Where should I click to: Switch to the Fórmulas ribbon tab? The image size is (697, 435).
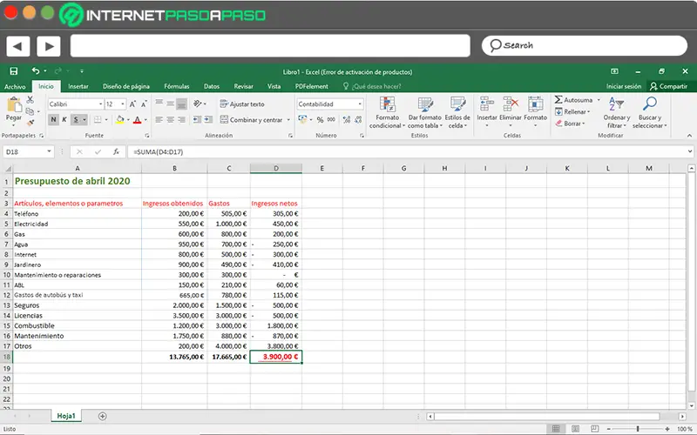click(x=177, y=86)
